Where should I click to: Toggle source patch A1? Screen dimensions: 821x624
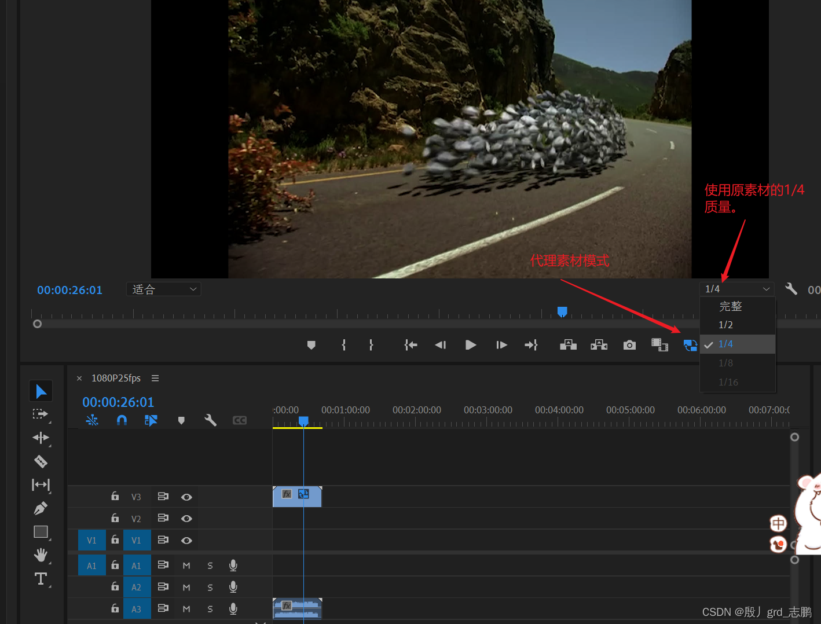(x=91, y=566)
